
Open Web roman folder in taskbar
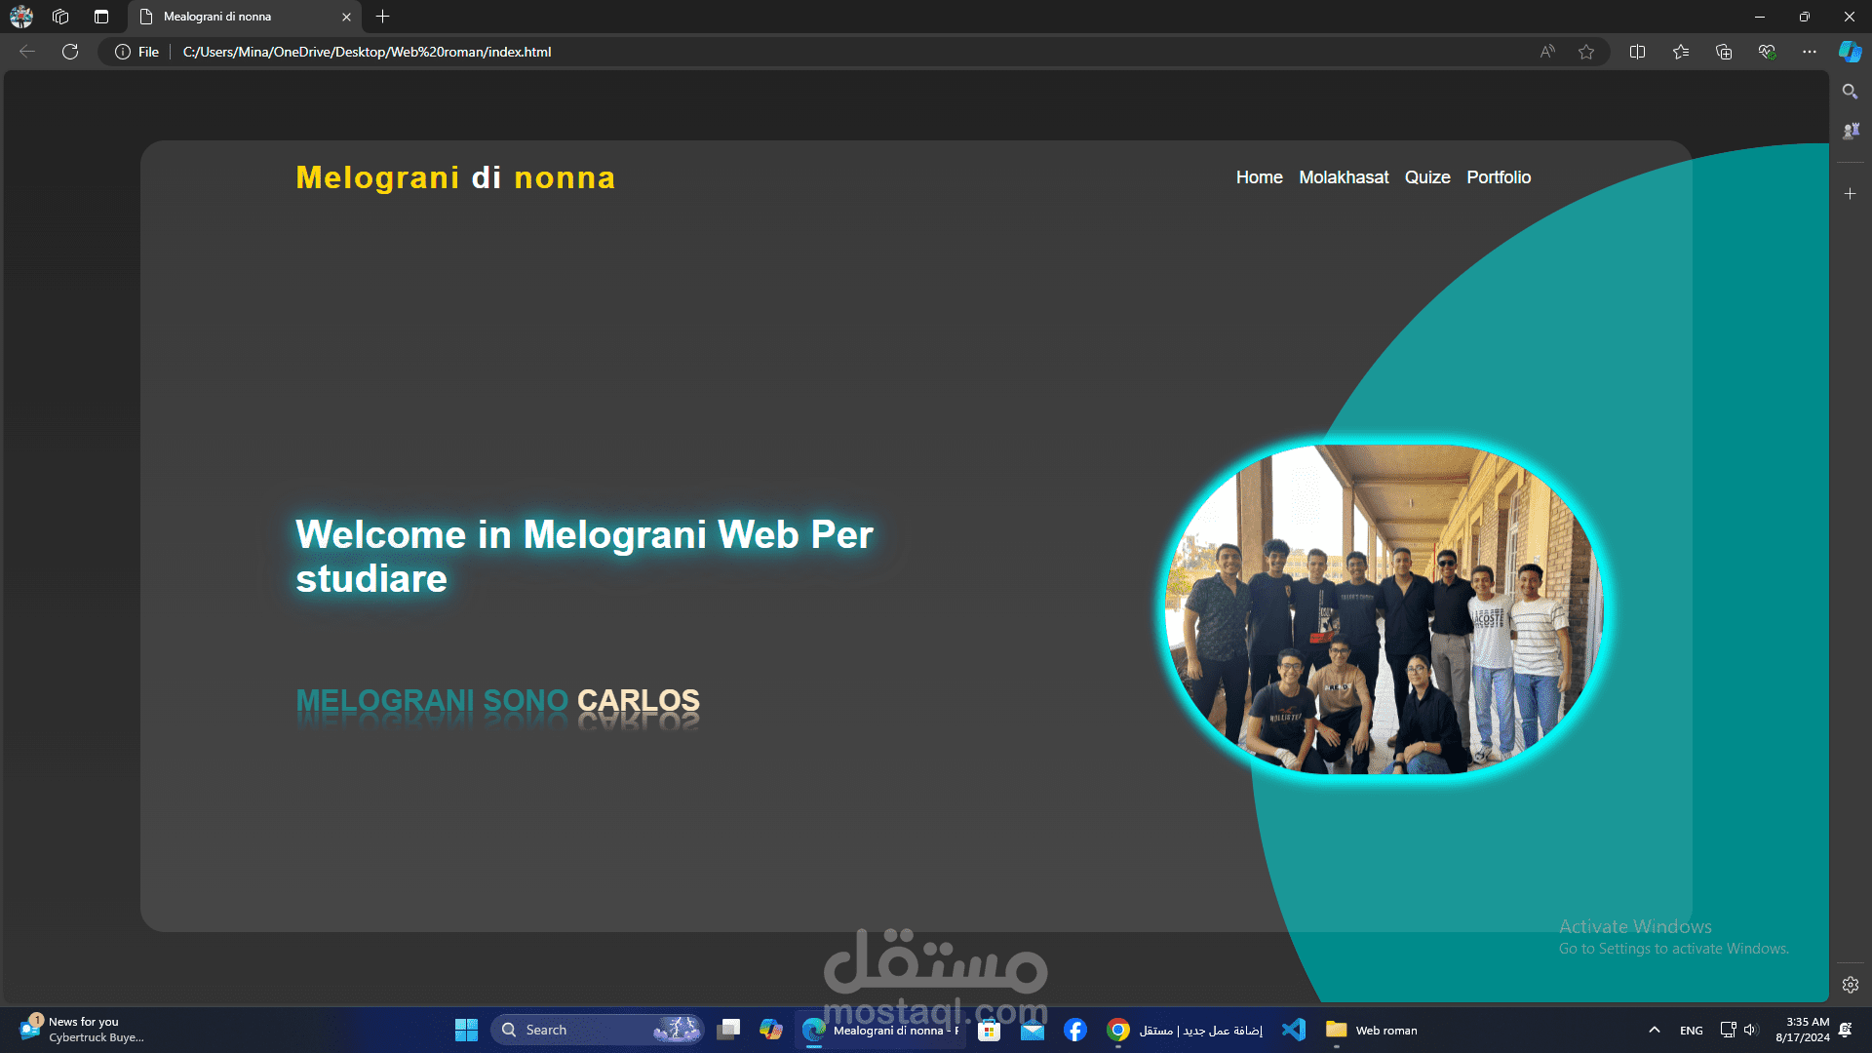pos(1372,1030)
